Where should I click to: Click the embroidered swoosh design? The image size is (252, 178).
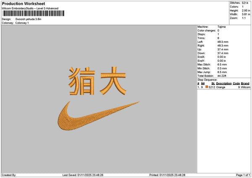[x=98, y=116]
